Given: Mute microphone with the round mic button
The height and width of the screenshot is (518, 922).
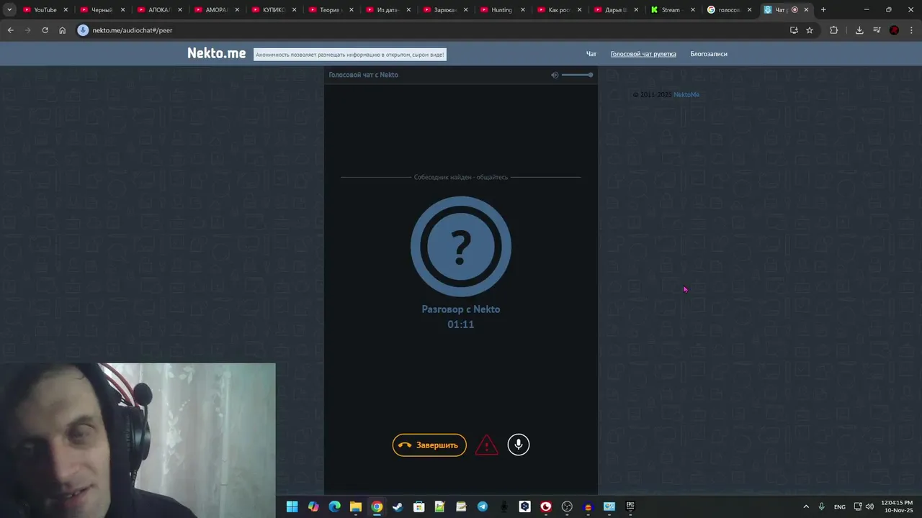Looking at the screenshot, I should tap(519, 445).
